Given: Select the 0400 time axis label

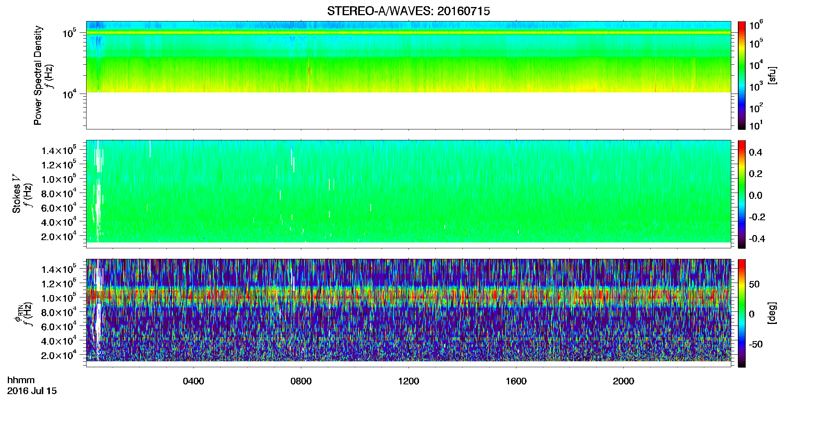Looking at the screenshot, I should (x=193, y=381).
